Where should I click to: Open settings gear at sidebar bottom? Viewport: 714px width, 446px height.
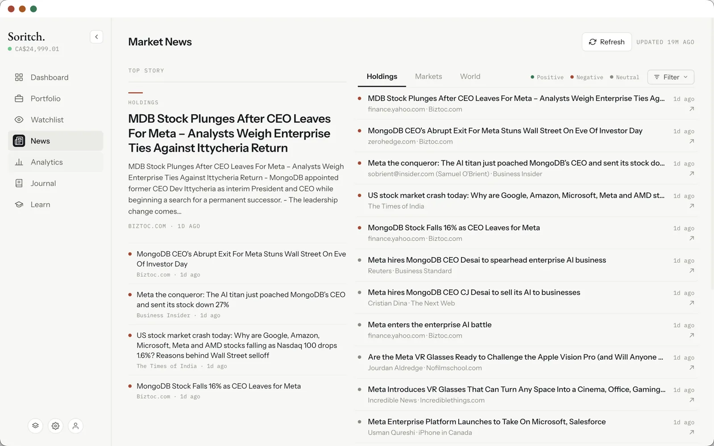coord(55,426)
